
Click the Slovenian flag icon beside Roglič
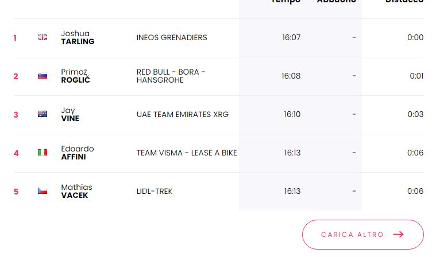[43, 76]
